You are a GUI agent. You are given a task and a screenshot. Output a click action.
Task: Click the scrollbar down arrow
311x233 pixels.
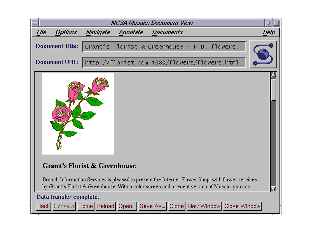[x=274, y=188]
